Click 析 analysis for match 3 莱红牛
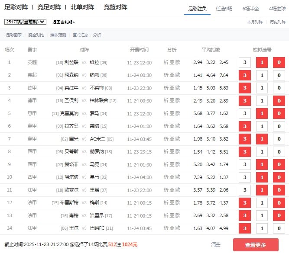The height and width of the screenshot is (253, 289). (x=166, y=88)
